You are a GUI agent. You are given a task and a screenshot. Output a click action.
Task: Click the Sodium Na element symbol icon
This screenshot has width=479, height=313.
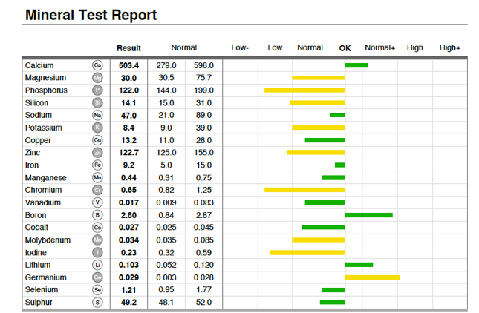tap(97, 115)
